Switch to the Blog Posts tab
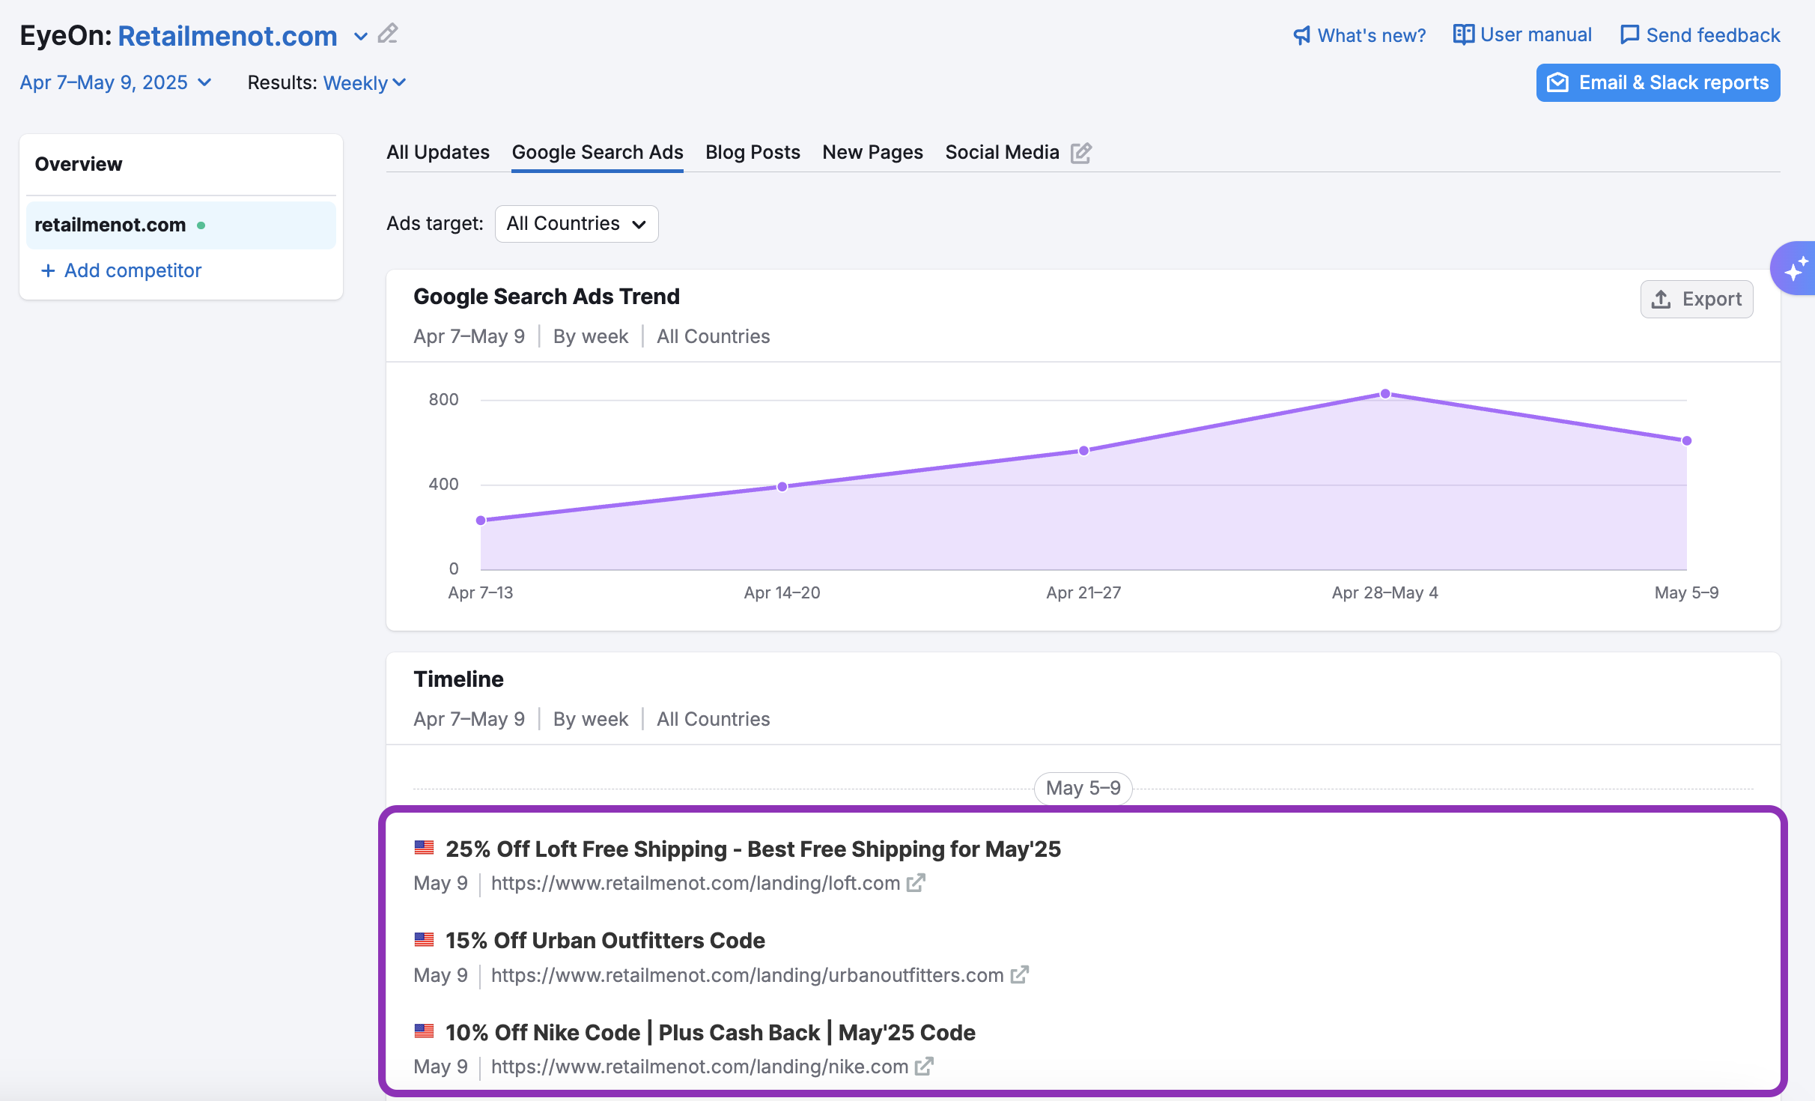This screenshot has height=1101, width=1815. pyautogui.click(x=753, y=152)
